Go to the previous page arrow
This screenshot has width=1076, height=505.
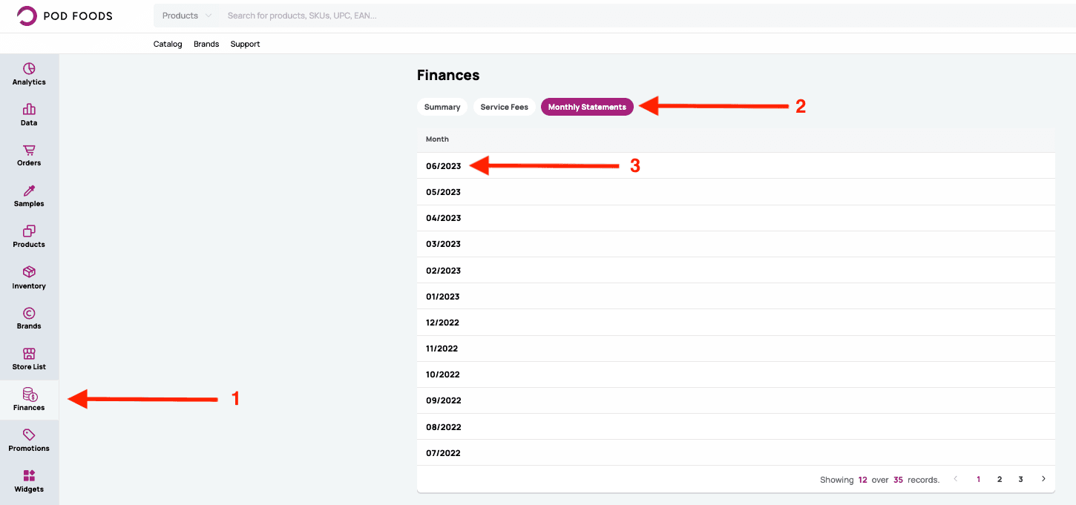tap(956, 479)
